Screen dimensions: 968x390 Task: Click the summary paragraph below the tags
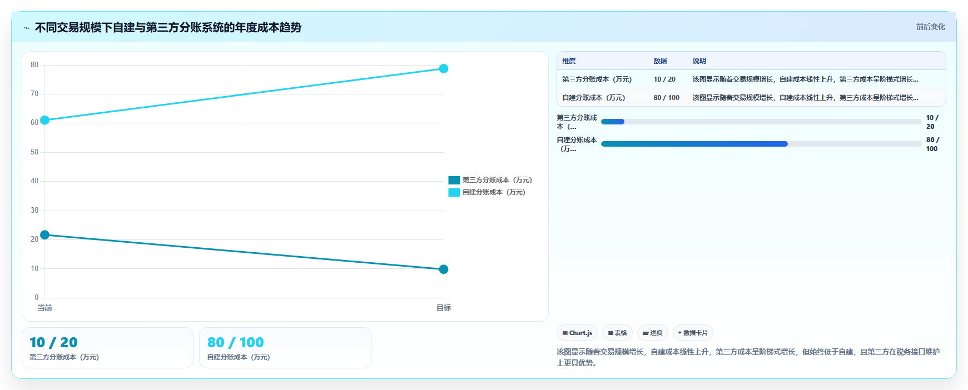(x=748, y=357)
